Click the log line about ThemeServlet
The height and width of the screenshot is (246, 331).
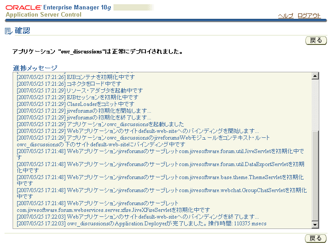(x=160, y=180)
